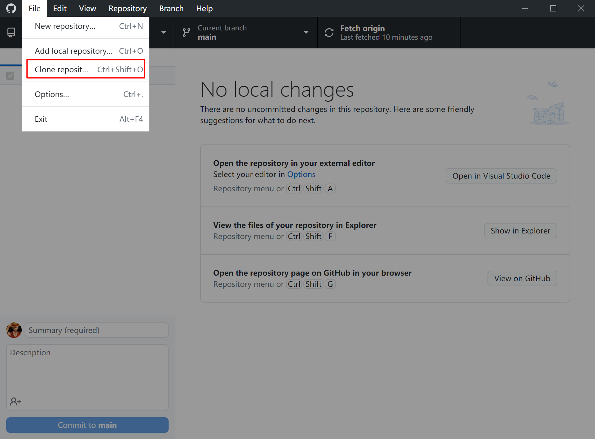Follow the blue Options link
Image resolution: width=595 pixels, height=439 pixels.
coord(301,174)
